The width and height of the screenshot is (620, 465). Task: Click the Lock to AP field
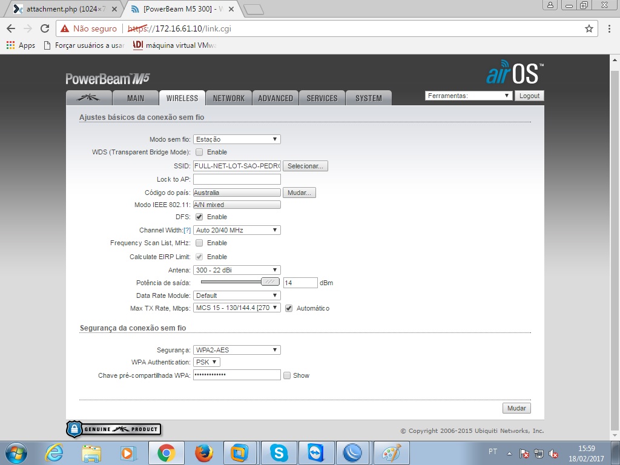[x=237, y=179]
